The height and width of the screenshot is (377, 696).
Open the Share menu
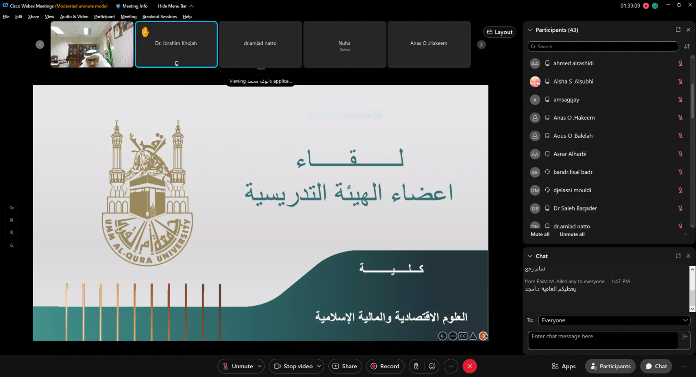(33, 17)
